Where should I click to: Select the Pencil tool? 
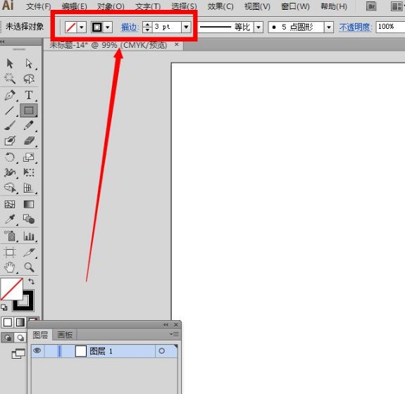[29, 126]
